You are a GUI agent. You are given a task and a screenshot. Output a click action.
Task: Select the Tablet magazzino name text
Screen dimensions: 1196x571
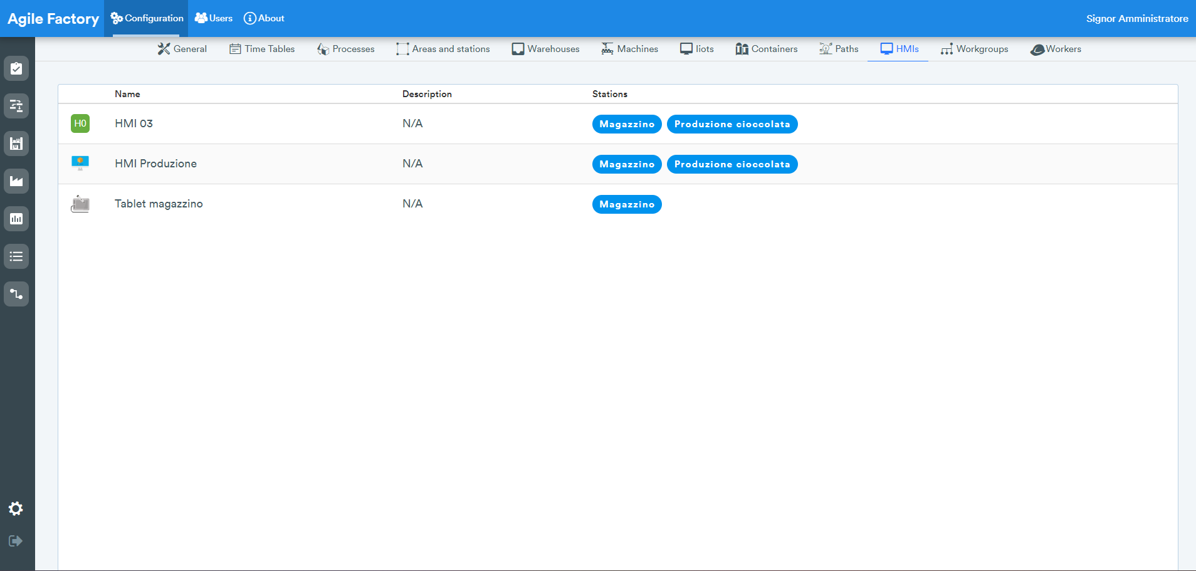159,204
